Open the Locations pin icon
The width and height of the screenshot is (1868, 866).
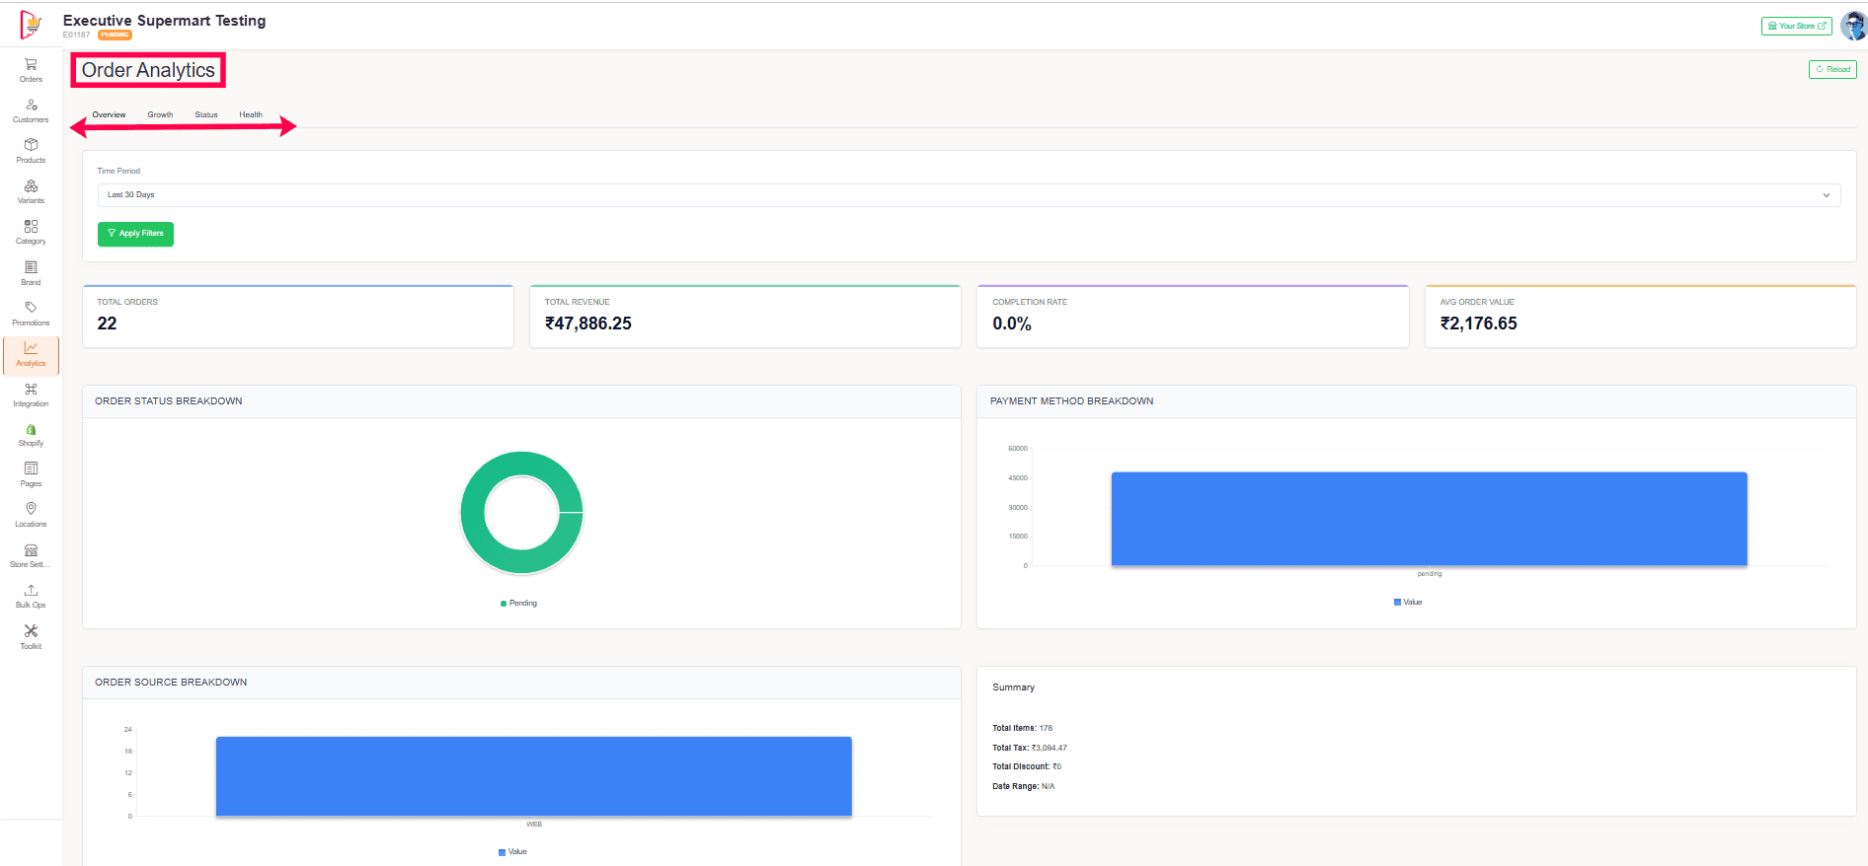pyautogui.click(x=31, y=510)
